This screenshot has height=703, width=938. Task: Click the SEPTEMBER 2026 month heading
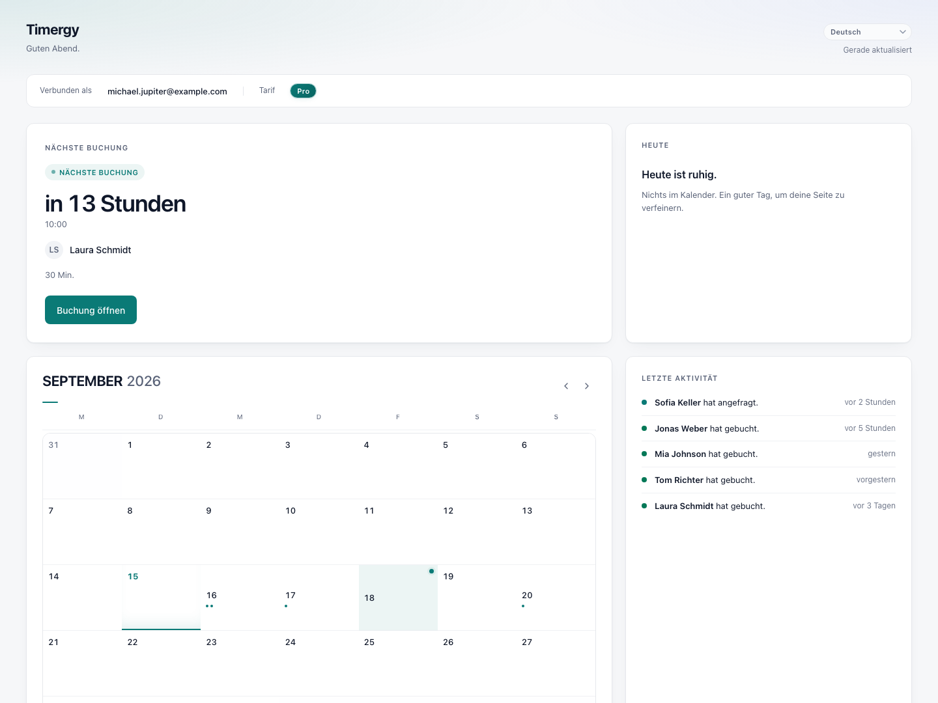coord(102,381)
